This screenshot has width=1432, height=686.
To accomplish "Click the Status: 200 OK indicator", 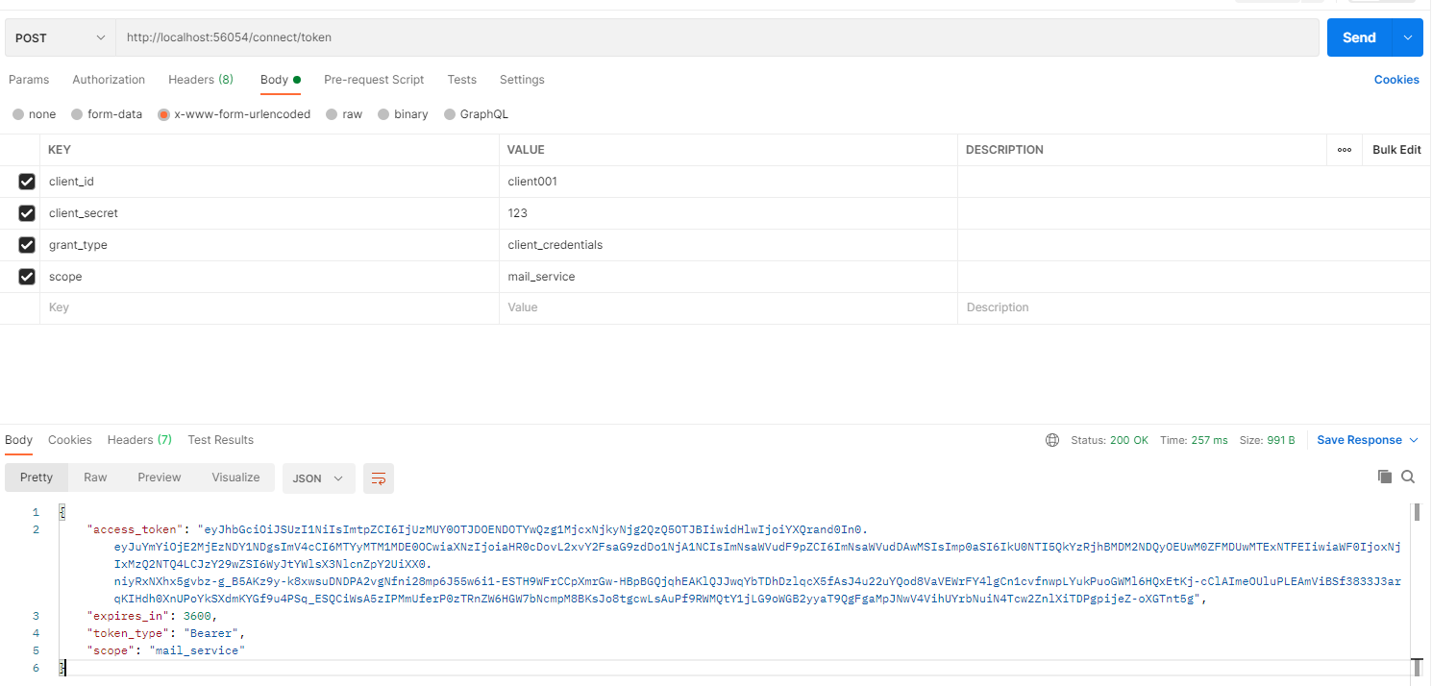I will point(1109,440).
